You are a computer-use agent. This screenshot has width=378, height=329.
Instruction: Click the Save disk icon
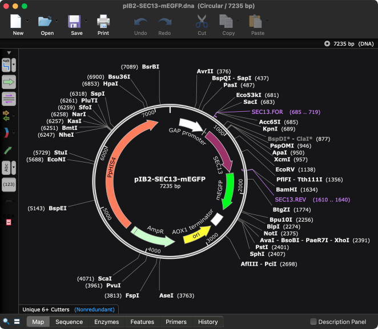(x=74, y=22)
